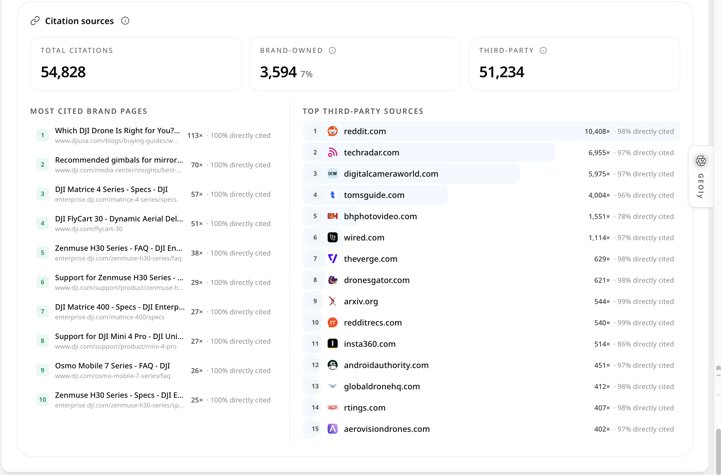Open Support for Zenmuse H30 Series page

(x=119, y=278)
